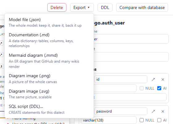Select SQL script (DDL)... option
This screenshot has width=173, height=124.
pos(49,109)
